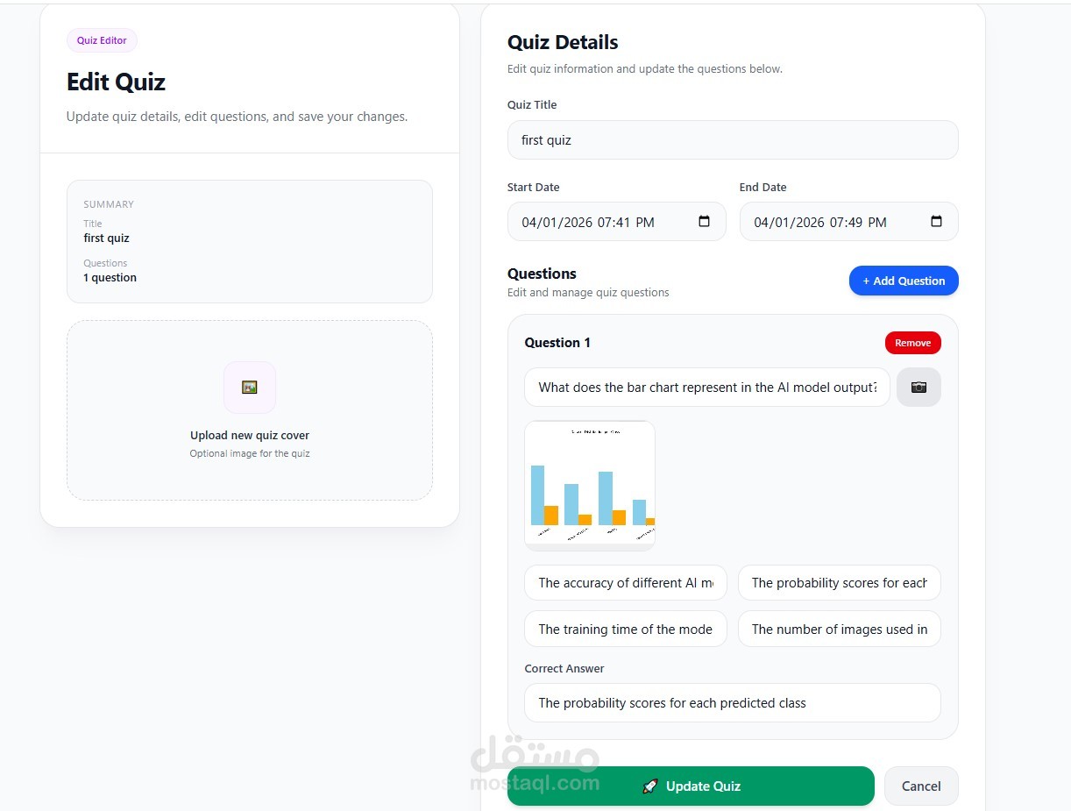Edit the 'probability scores for each' option

(x=839, y=583)
